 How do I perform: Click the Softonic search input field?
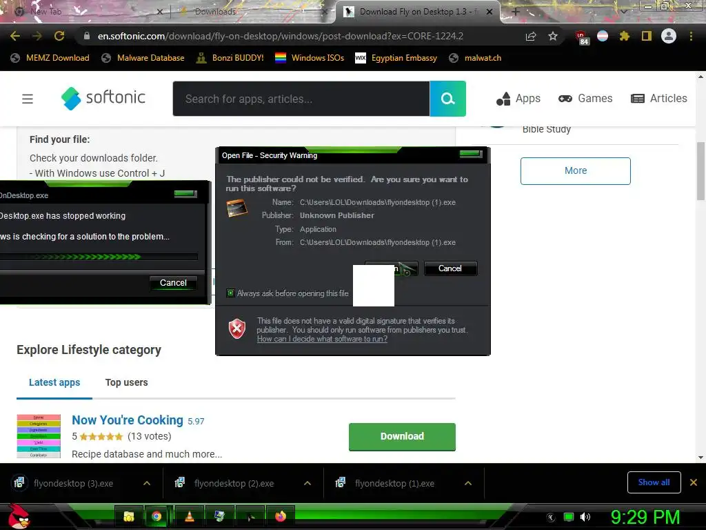tap(301, 99)
